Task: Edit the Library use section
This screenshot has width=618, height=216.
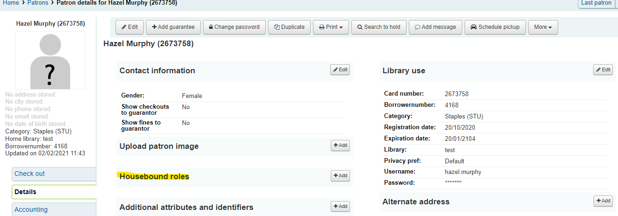Action: tap(603, 70)
